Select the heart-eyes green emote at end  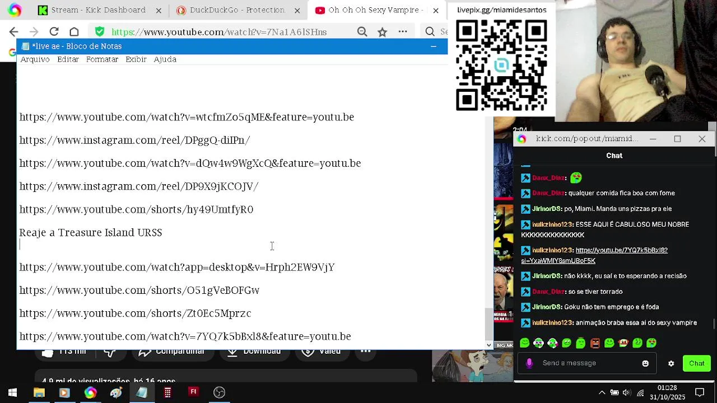(651, 343)
